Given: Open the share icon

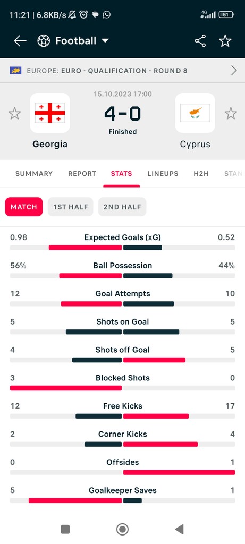Looking at the screenshot, I should (x=200, y=41).
